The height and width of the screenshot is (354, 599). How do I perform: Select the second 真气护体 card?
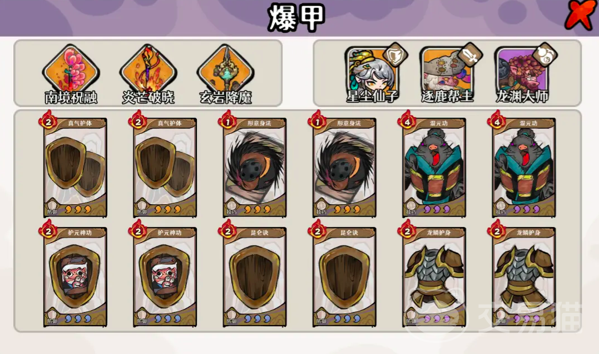tap(165, 167)
